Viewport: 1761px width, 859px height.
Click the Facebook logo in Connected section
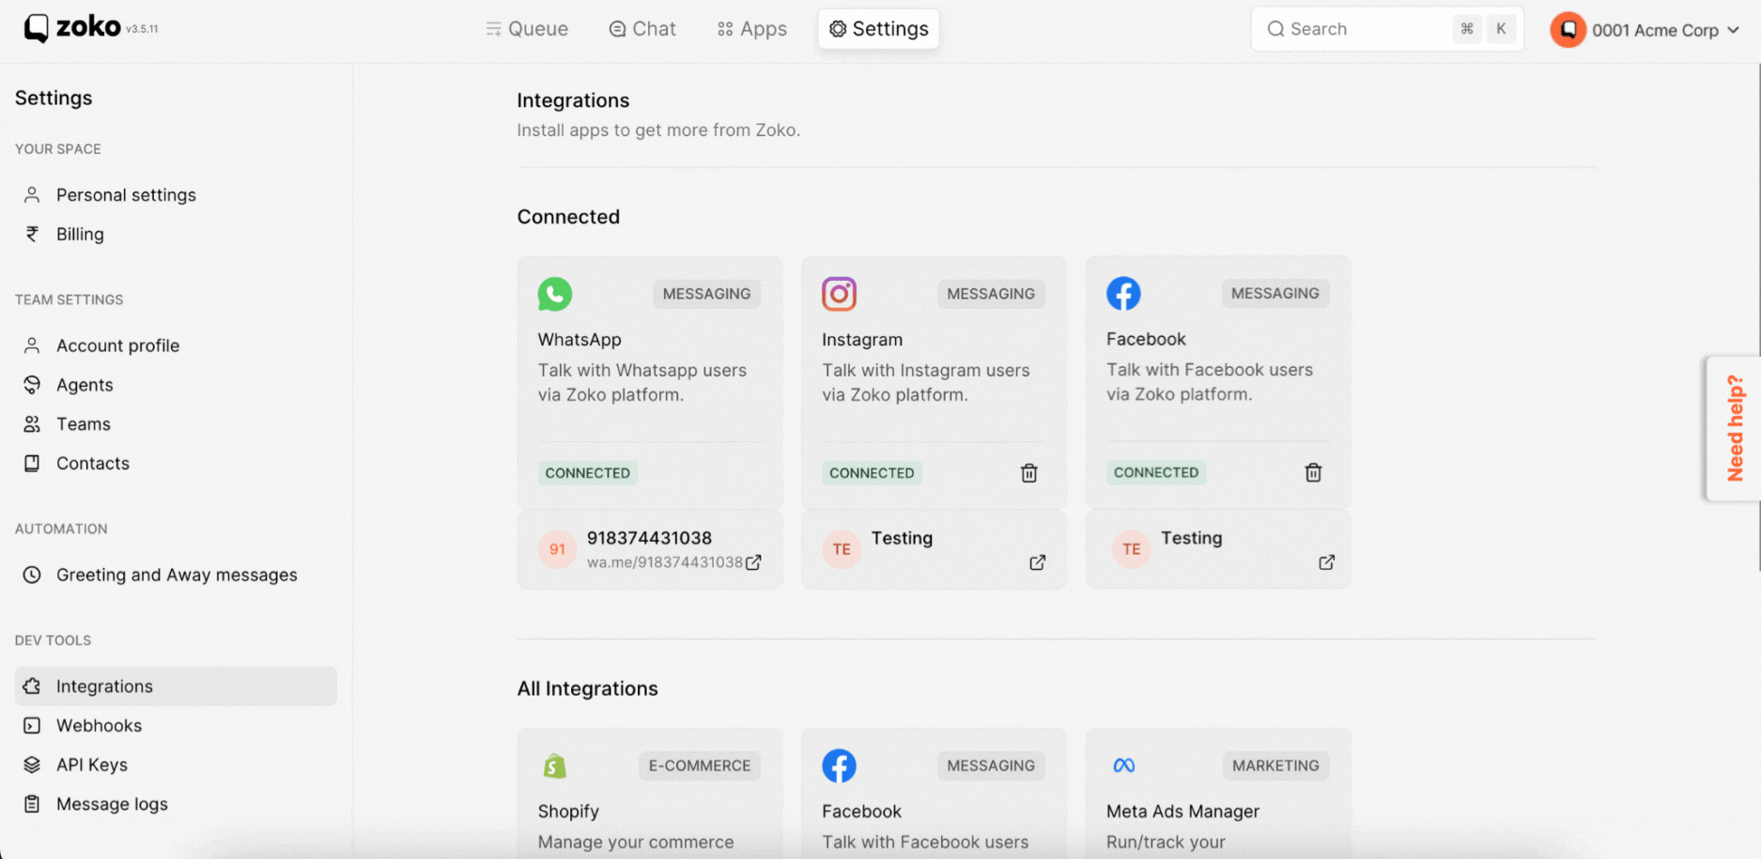[x=1123, y=294]
